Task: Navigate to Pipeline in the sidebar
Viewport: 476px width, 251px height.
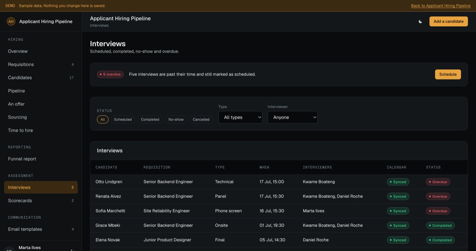Action: coord(41,91)
